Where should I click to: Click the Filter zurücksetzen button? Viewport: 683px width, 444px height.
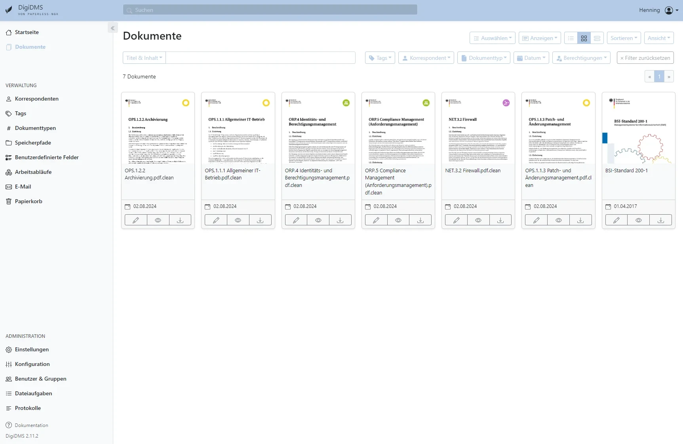[x=645, y=57]
